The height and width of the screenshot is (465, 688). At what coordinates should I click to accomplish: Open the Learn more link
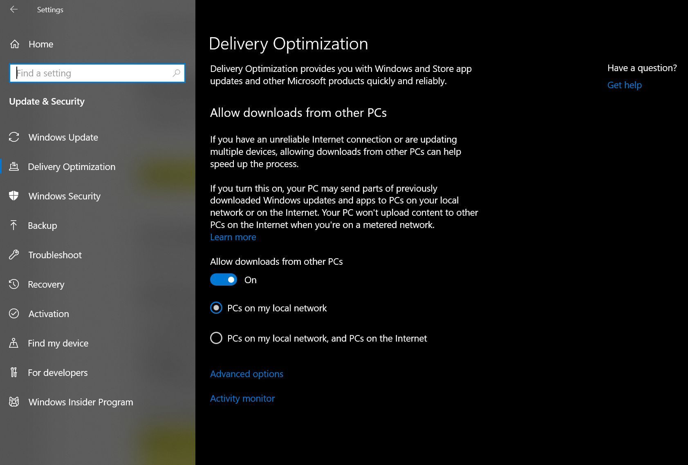(x=233, y=237)
